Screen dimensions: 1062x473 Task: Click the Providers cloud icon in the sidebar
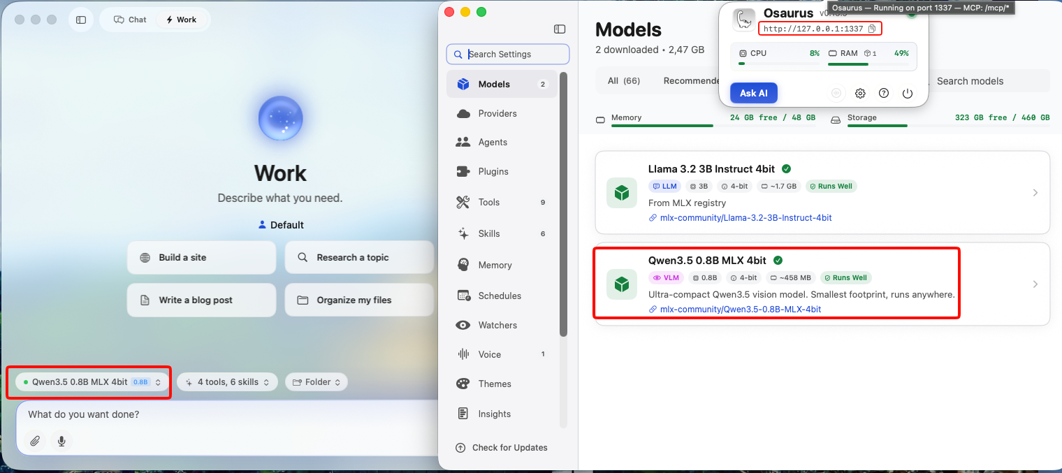click(463, 113)
